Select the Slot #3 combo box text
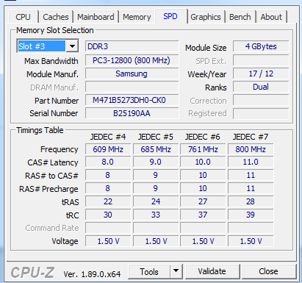The image size is (302, 283). tap(42, 46)
